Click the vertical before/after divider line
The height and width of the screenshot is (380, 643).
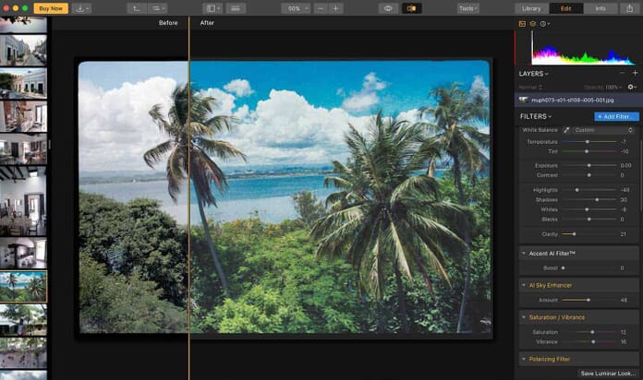(189, 196)
